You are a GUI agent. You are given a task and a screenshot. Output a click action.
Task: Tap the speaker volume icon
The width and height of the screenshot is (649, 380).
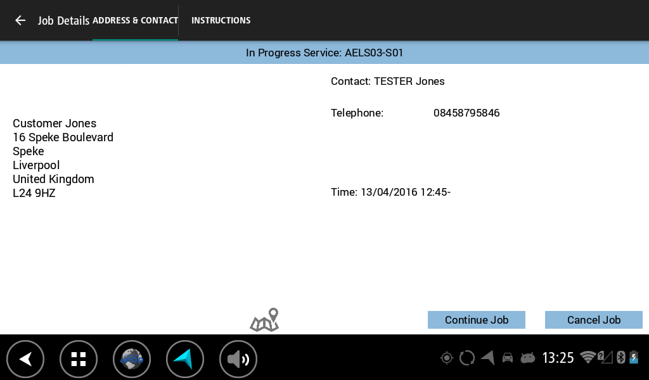[x=238, y=359]
